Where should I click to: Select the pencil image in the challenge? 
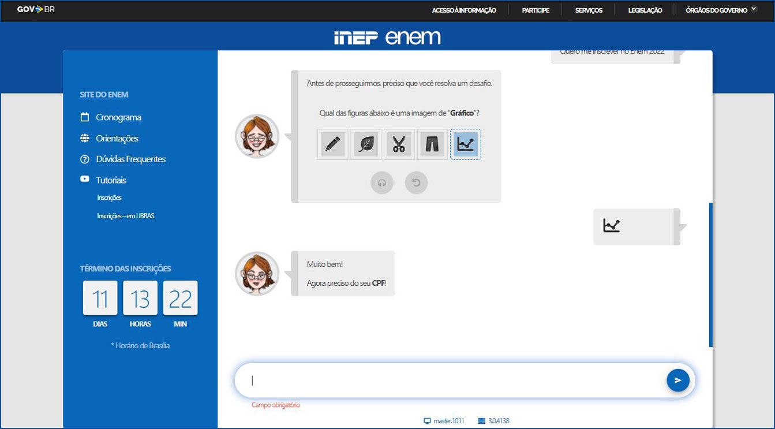click(332, 144)
